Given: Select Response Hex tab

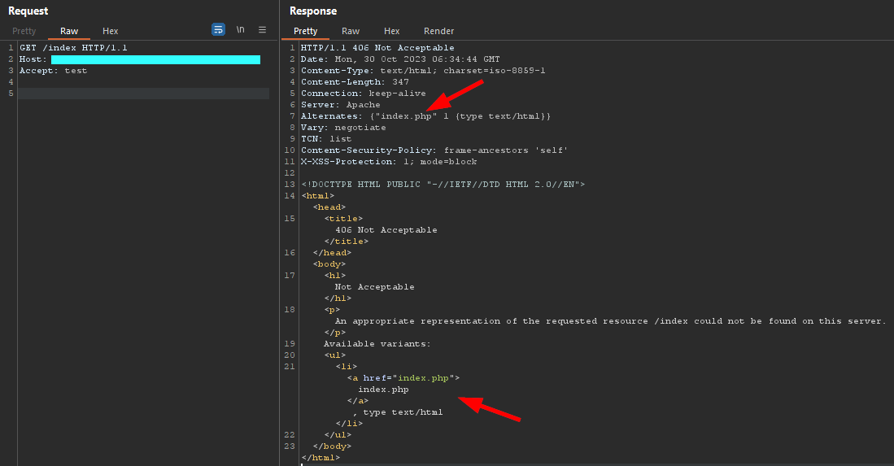Looking at the screenshot, I should click(x=392, y=31).
